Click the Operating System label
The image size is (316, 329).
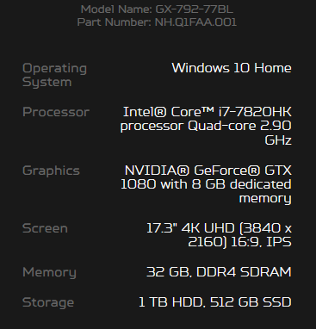pos(54,75)
